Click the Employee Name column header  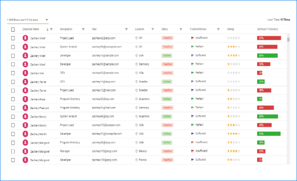coord(30,29)
